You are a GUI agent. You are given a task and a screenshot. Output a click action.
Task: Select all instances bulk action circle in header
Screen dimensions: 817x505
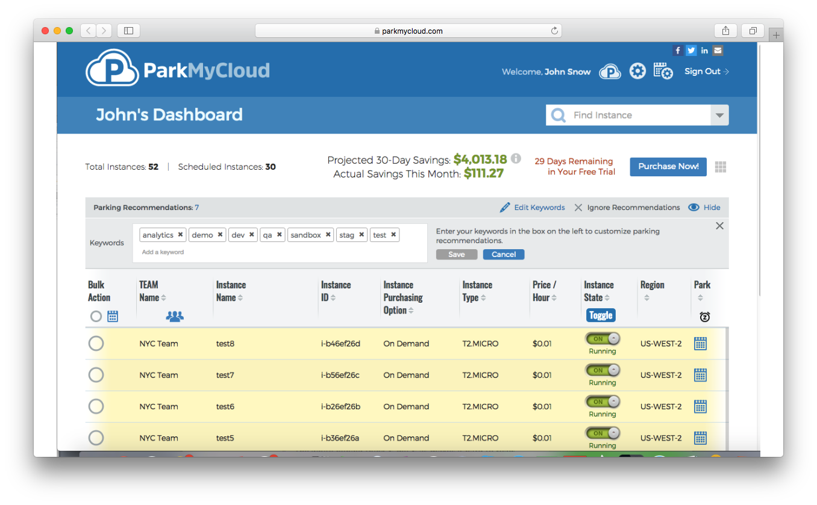[96, 316]
